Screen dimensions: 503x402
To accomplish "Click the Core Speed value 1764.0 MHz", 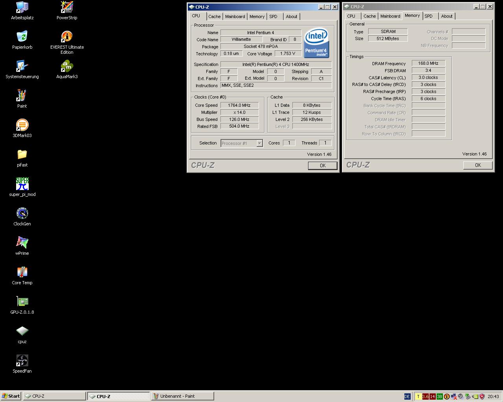I will [x=239, y=105].
